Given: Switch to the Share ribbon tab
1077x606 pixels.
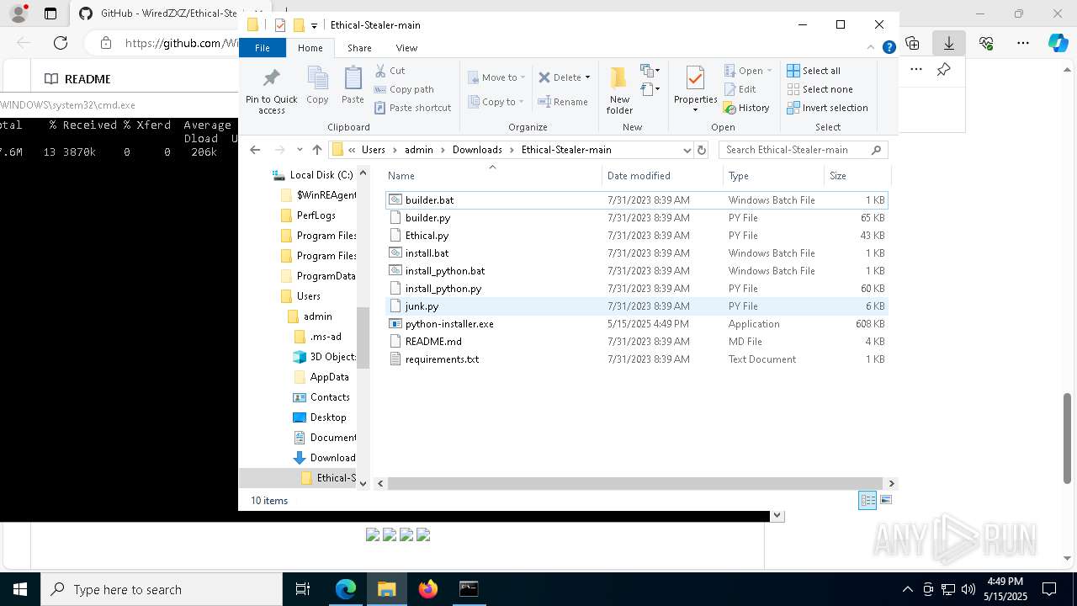Looking at the screenshot, I should pyautogui.click(x=359, y=48).
